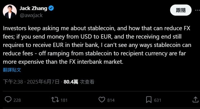Click the Jack Zhang display name
Screen dimensions: 200x109
click(x=33, y=8)
